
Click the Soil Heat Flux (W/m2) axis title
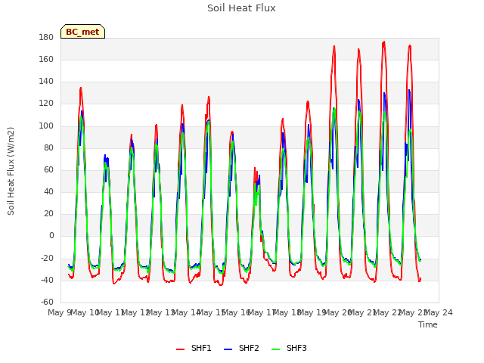pos(11,171)
